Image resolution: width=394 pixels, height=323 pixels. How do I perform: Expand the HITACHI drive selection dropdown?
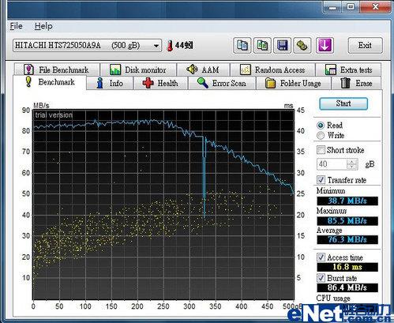click(x=156, y=46)
